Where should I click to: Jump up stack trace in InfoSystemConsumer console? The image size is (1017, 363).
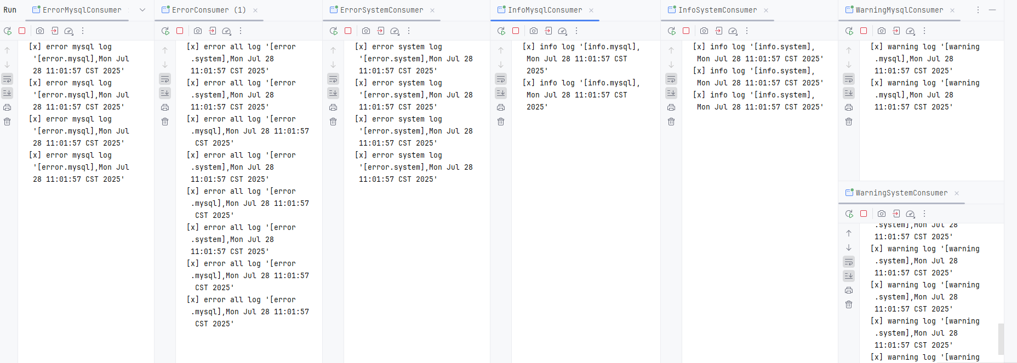pyautogui.click(x=671, y=50)
